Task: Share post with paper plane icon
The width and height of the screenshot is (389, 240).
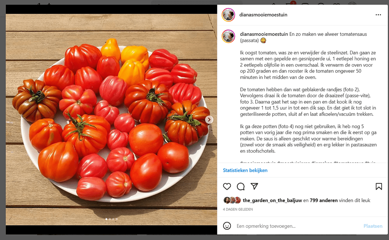Action: pyautogui.click(x=254, y=186)
